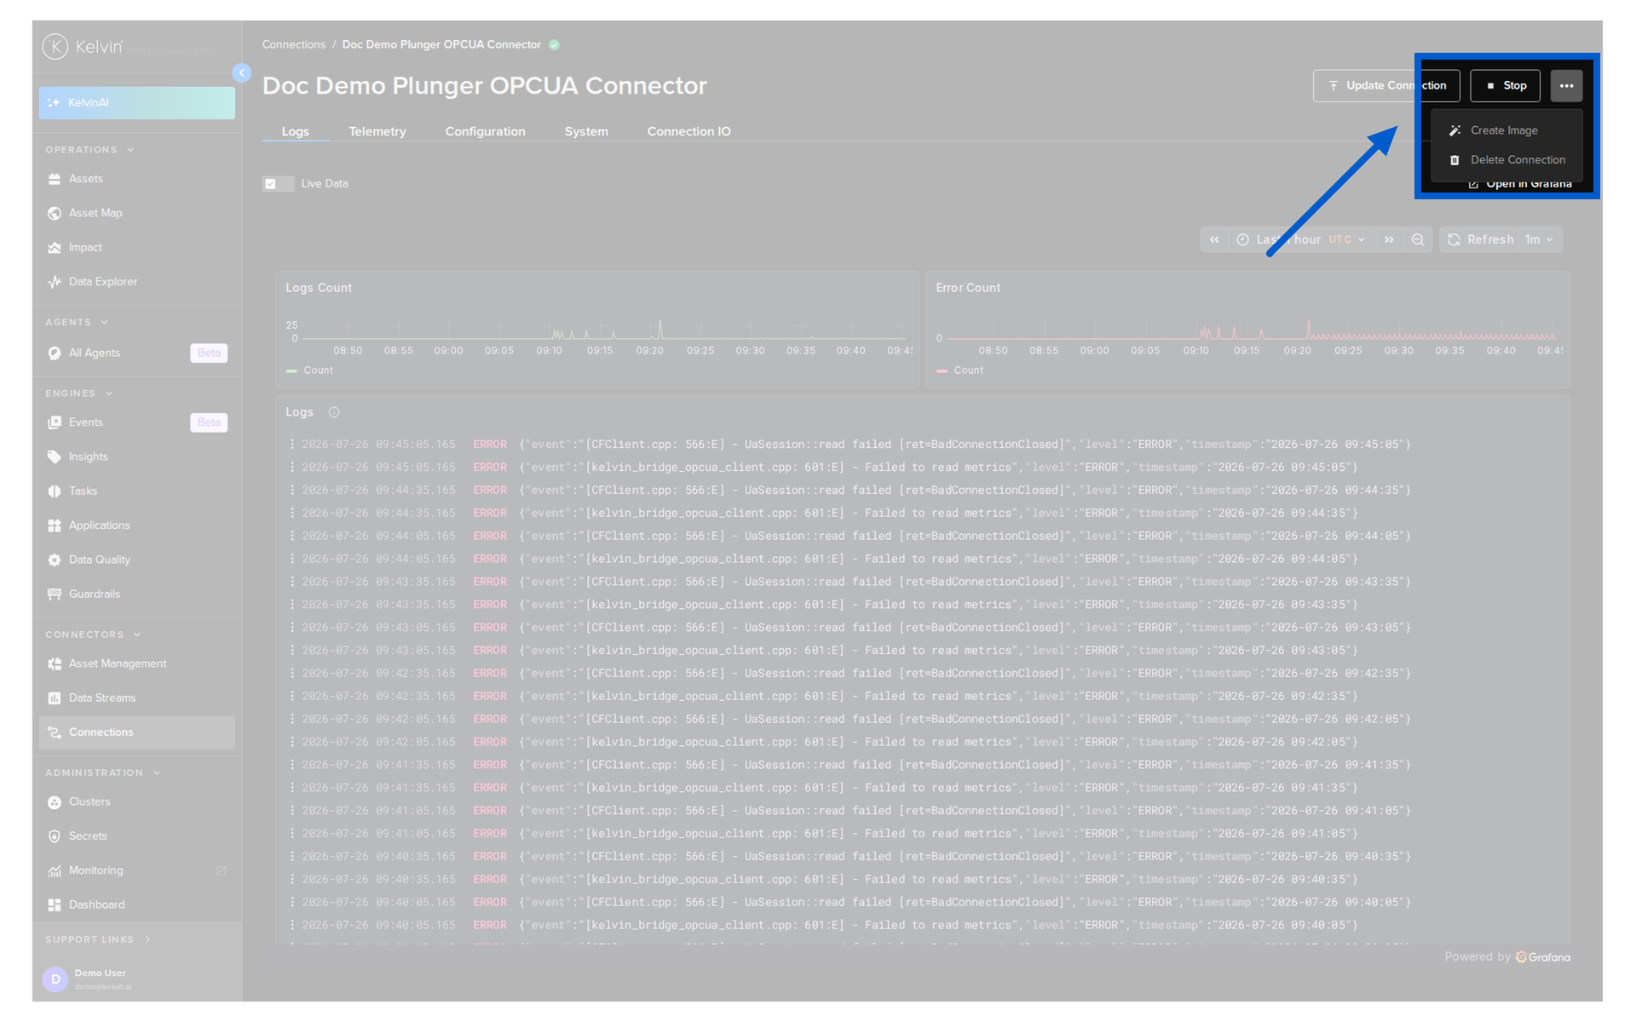Click the All Agents rocket icon

55,353
